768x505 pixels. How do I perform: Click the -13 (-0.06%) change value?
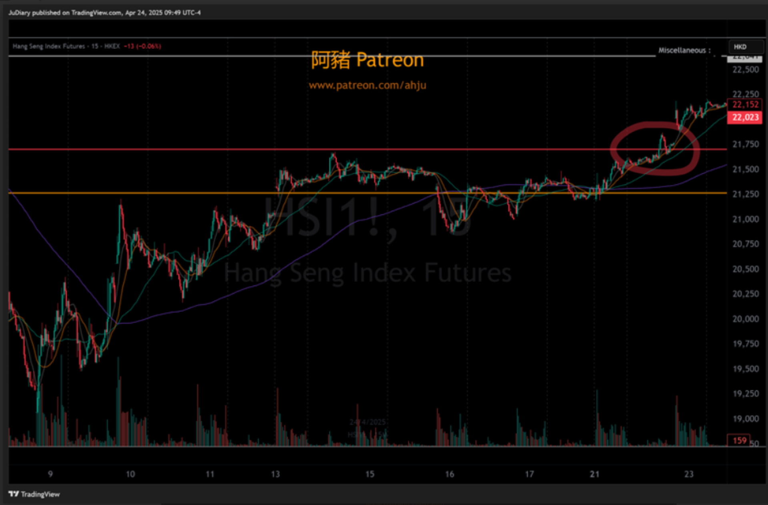[x=142, y=46]
